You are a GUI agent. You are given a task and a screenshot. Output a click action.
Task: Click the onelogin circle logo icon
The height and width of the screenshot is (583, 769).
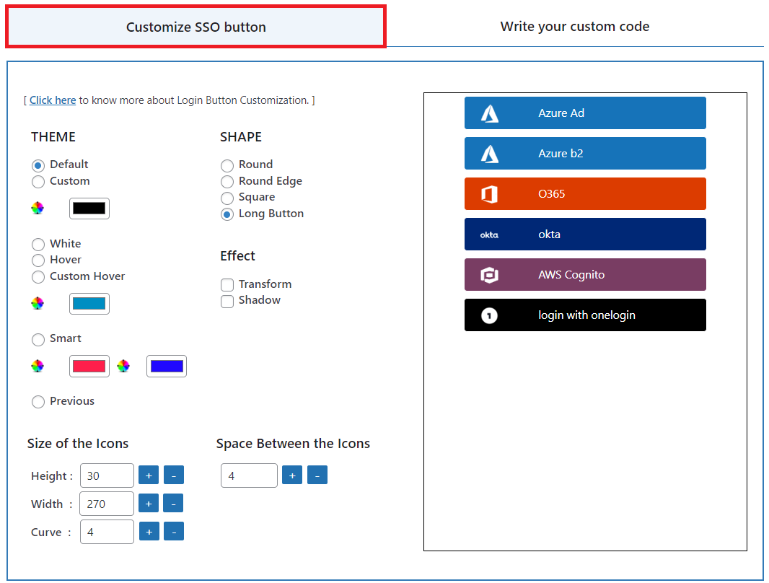[489, 315]
